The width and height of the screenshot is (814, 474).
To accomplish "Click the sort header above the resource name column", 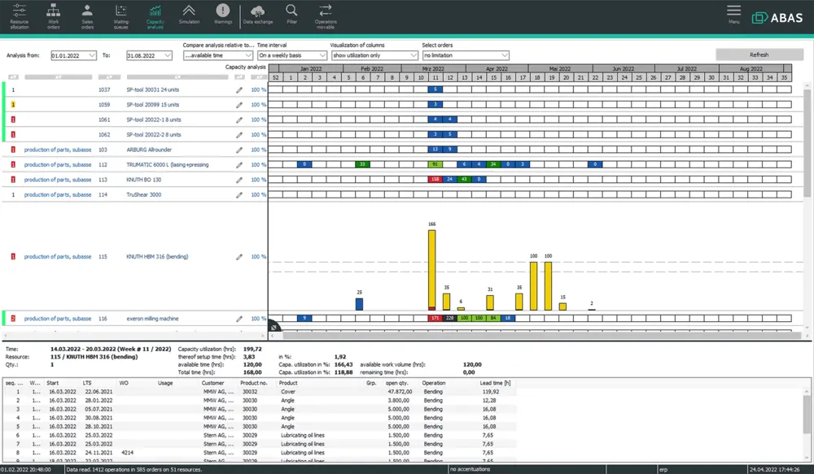I will 177,77.
